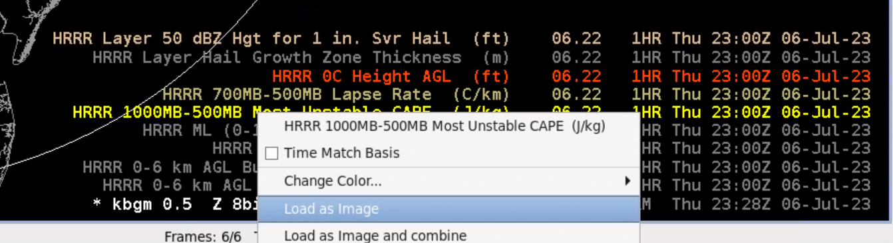Viewport: 893px width, 243px height.
Task: Click the kbgm 0.5 Z radar legend
Action: [x=175, y=203]
